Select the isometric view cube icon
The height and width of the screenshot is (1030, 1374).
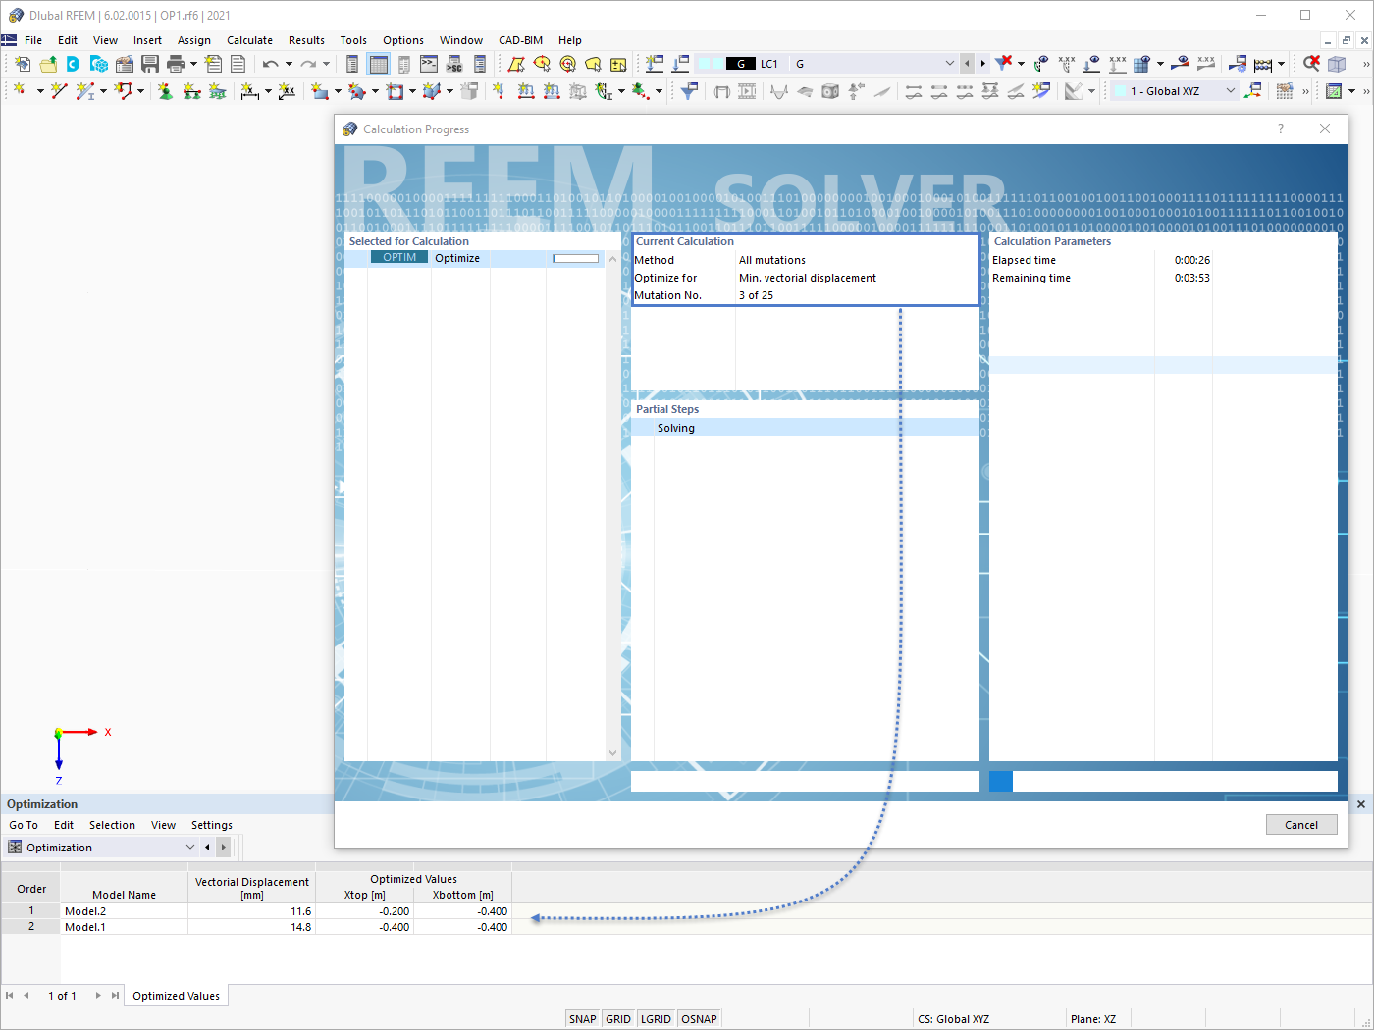click(1337, 63)
